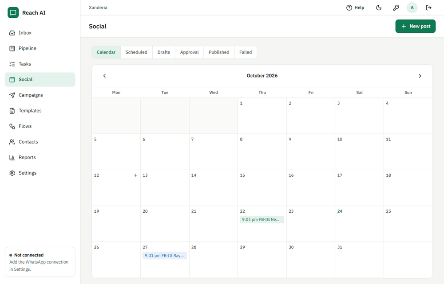Click the Reports bar chart icon
Screen dimensions: 444x284
pyautogui.click(x=12, y=157)
